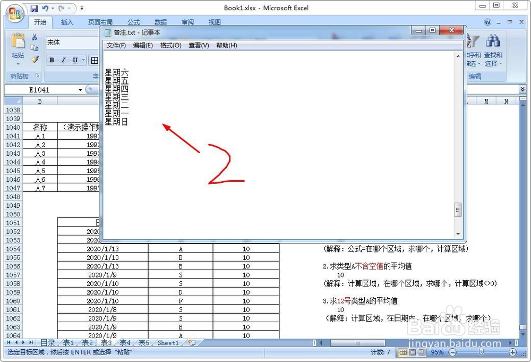This screenshot has height=362, width=531.
Task: Open the Name Box dropdown arrow
Action: point(80,90)
